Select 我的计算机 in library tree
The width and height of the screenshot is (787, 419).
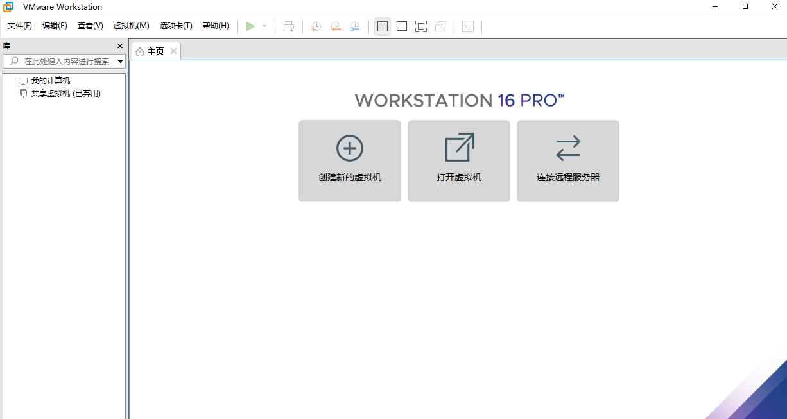(x=51, y=81)
